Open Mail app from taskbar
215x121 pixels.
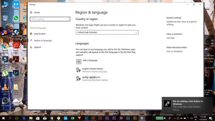45,118
